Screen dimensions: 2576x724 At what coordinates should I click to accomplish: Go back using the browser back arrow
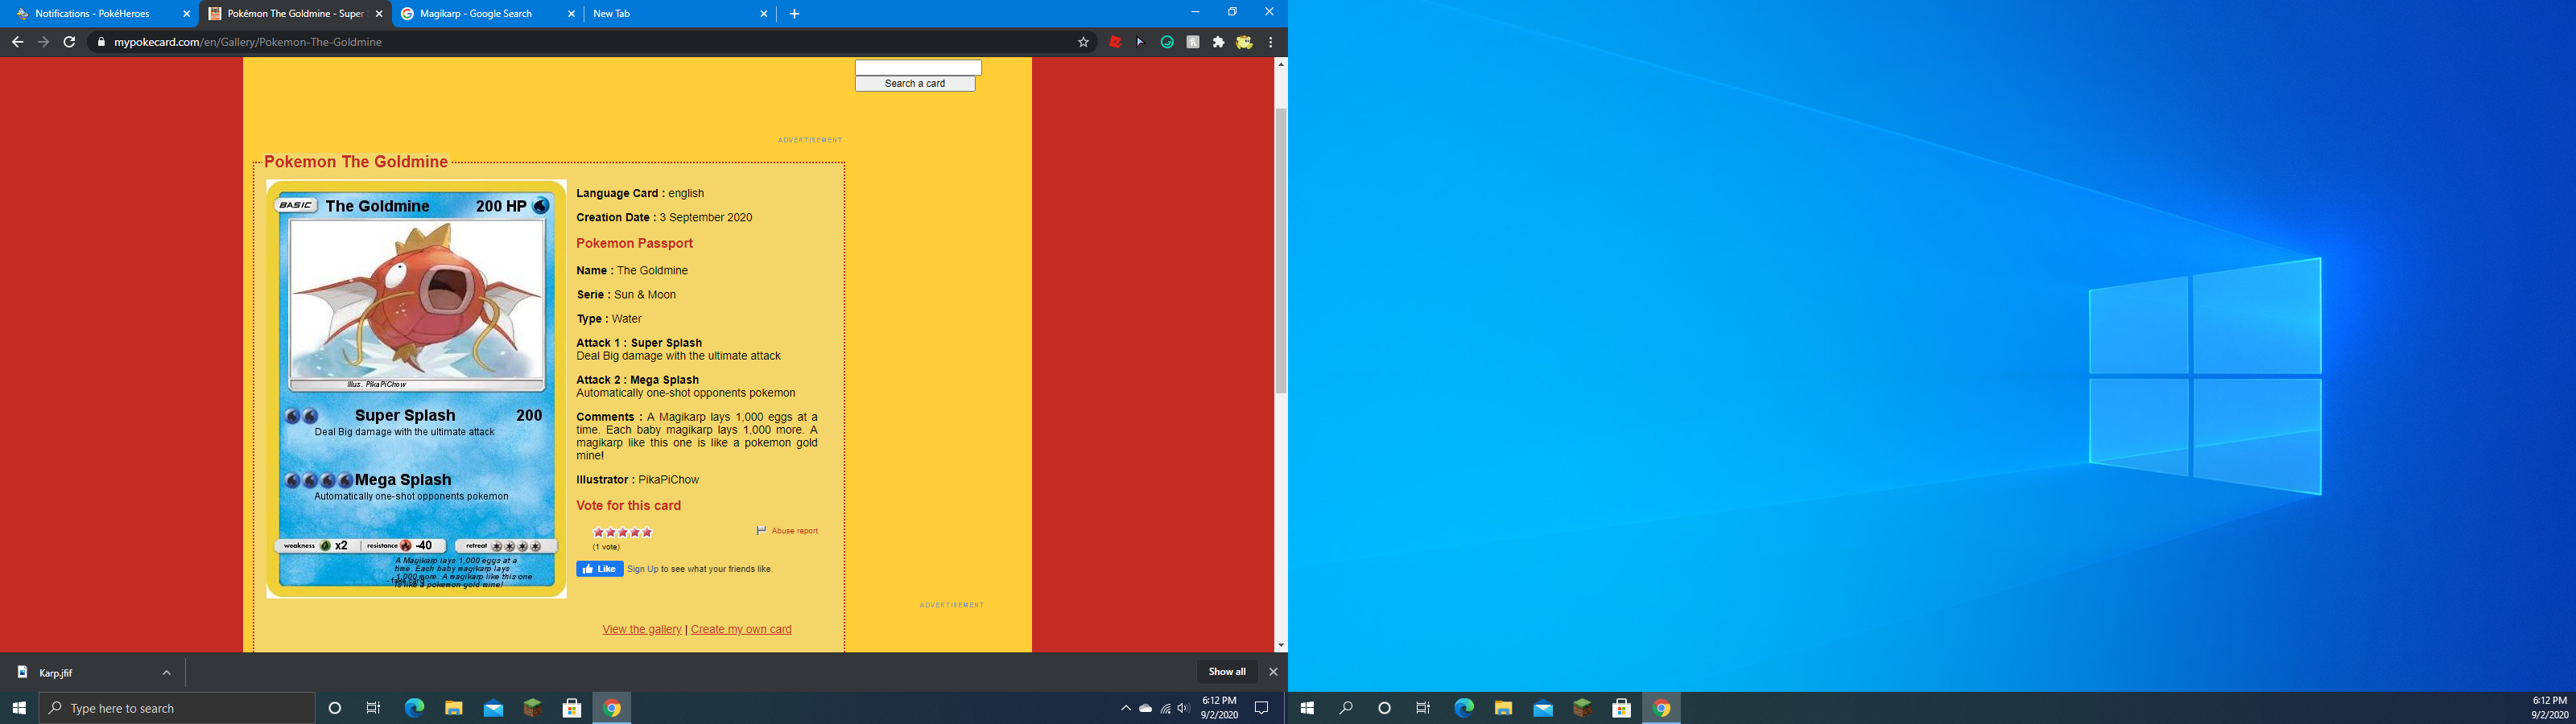click(17, 42)
